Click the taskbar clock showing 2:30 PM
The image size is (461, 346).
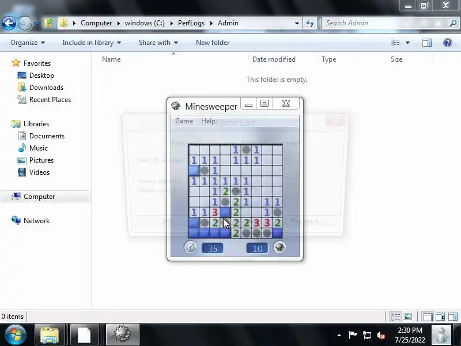410,335
